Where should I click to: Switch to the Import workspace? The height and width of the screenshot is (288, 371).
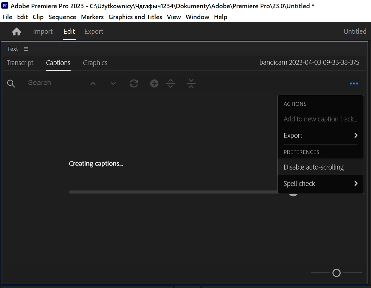click(x=43, y=31)
